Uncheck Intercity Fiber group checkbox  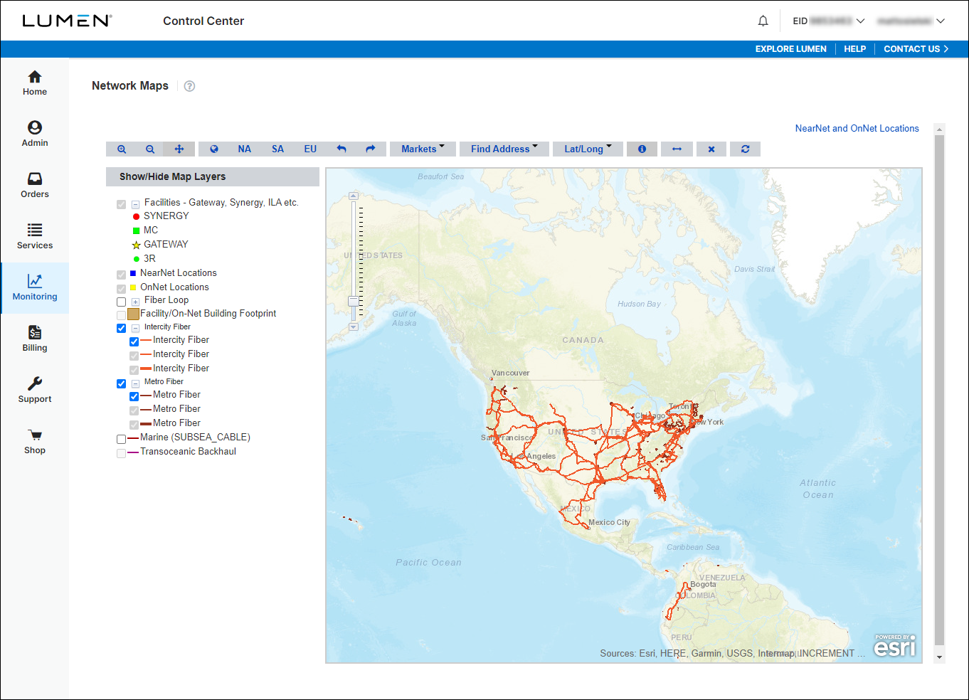coord(121,328)
